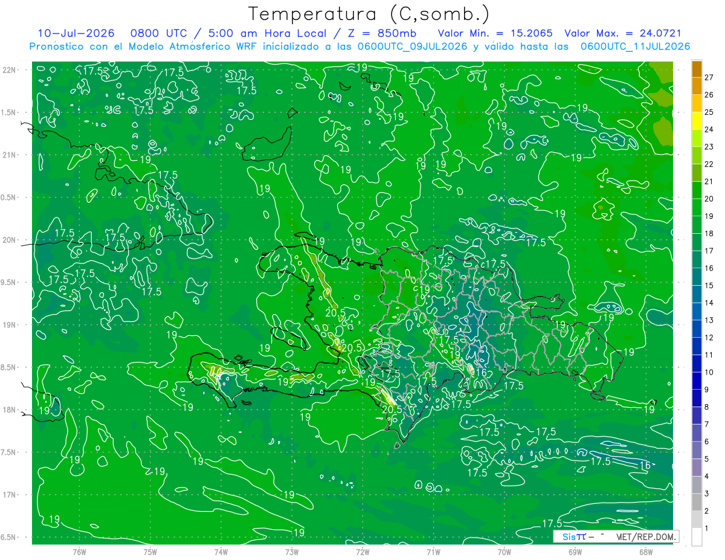
Task: Click the "Valor Max. = 24.0721" value
Action: (622, 34)
